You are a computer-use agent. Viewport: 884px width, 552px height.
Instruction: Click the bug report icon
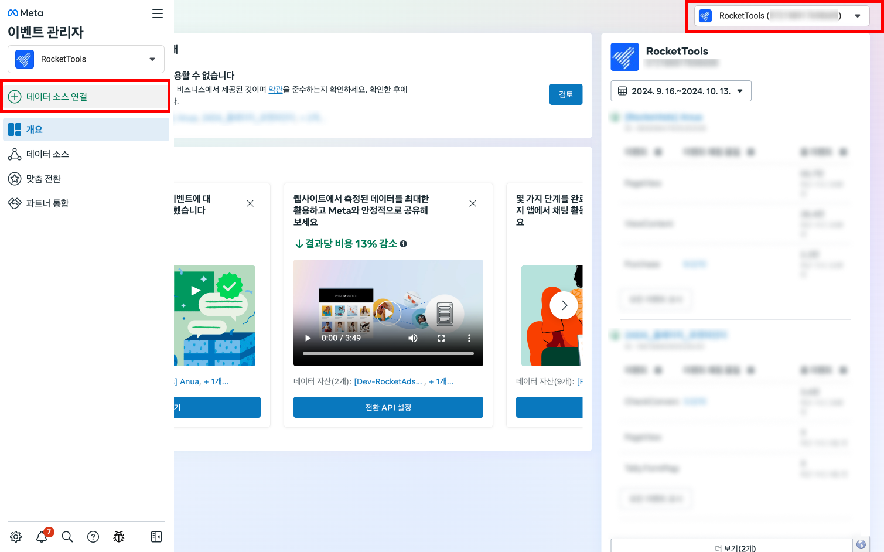(x=119, y=537)
